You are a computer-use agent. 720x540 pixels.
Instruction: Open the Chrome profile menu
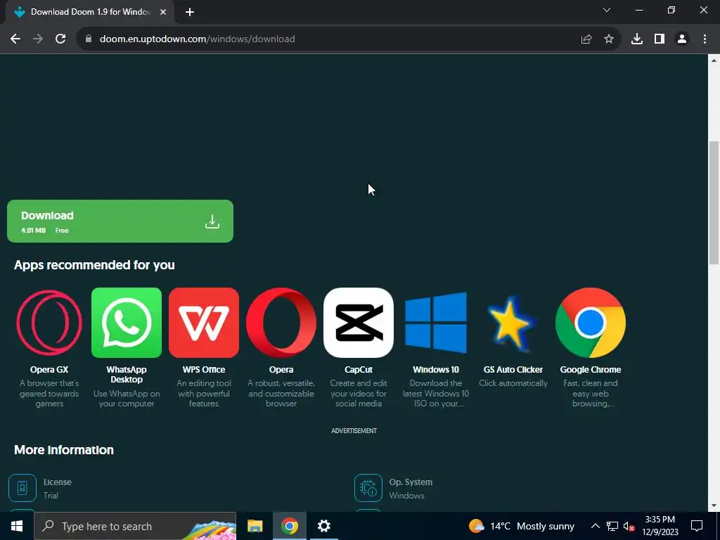point(682,39)
